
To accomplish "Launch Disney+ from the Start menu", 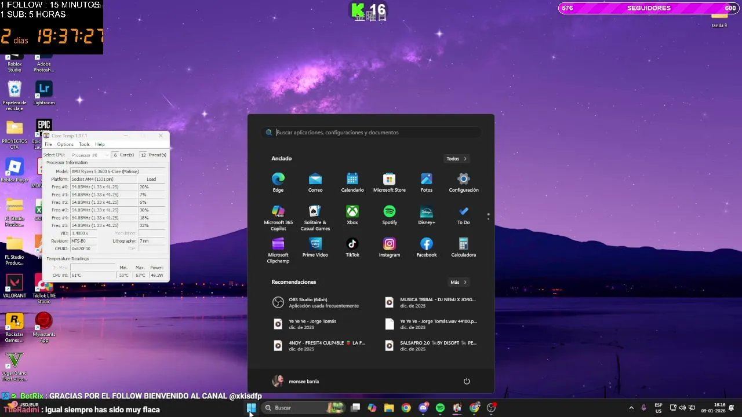I will [x=427, y=214].
